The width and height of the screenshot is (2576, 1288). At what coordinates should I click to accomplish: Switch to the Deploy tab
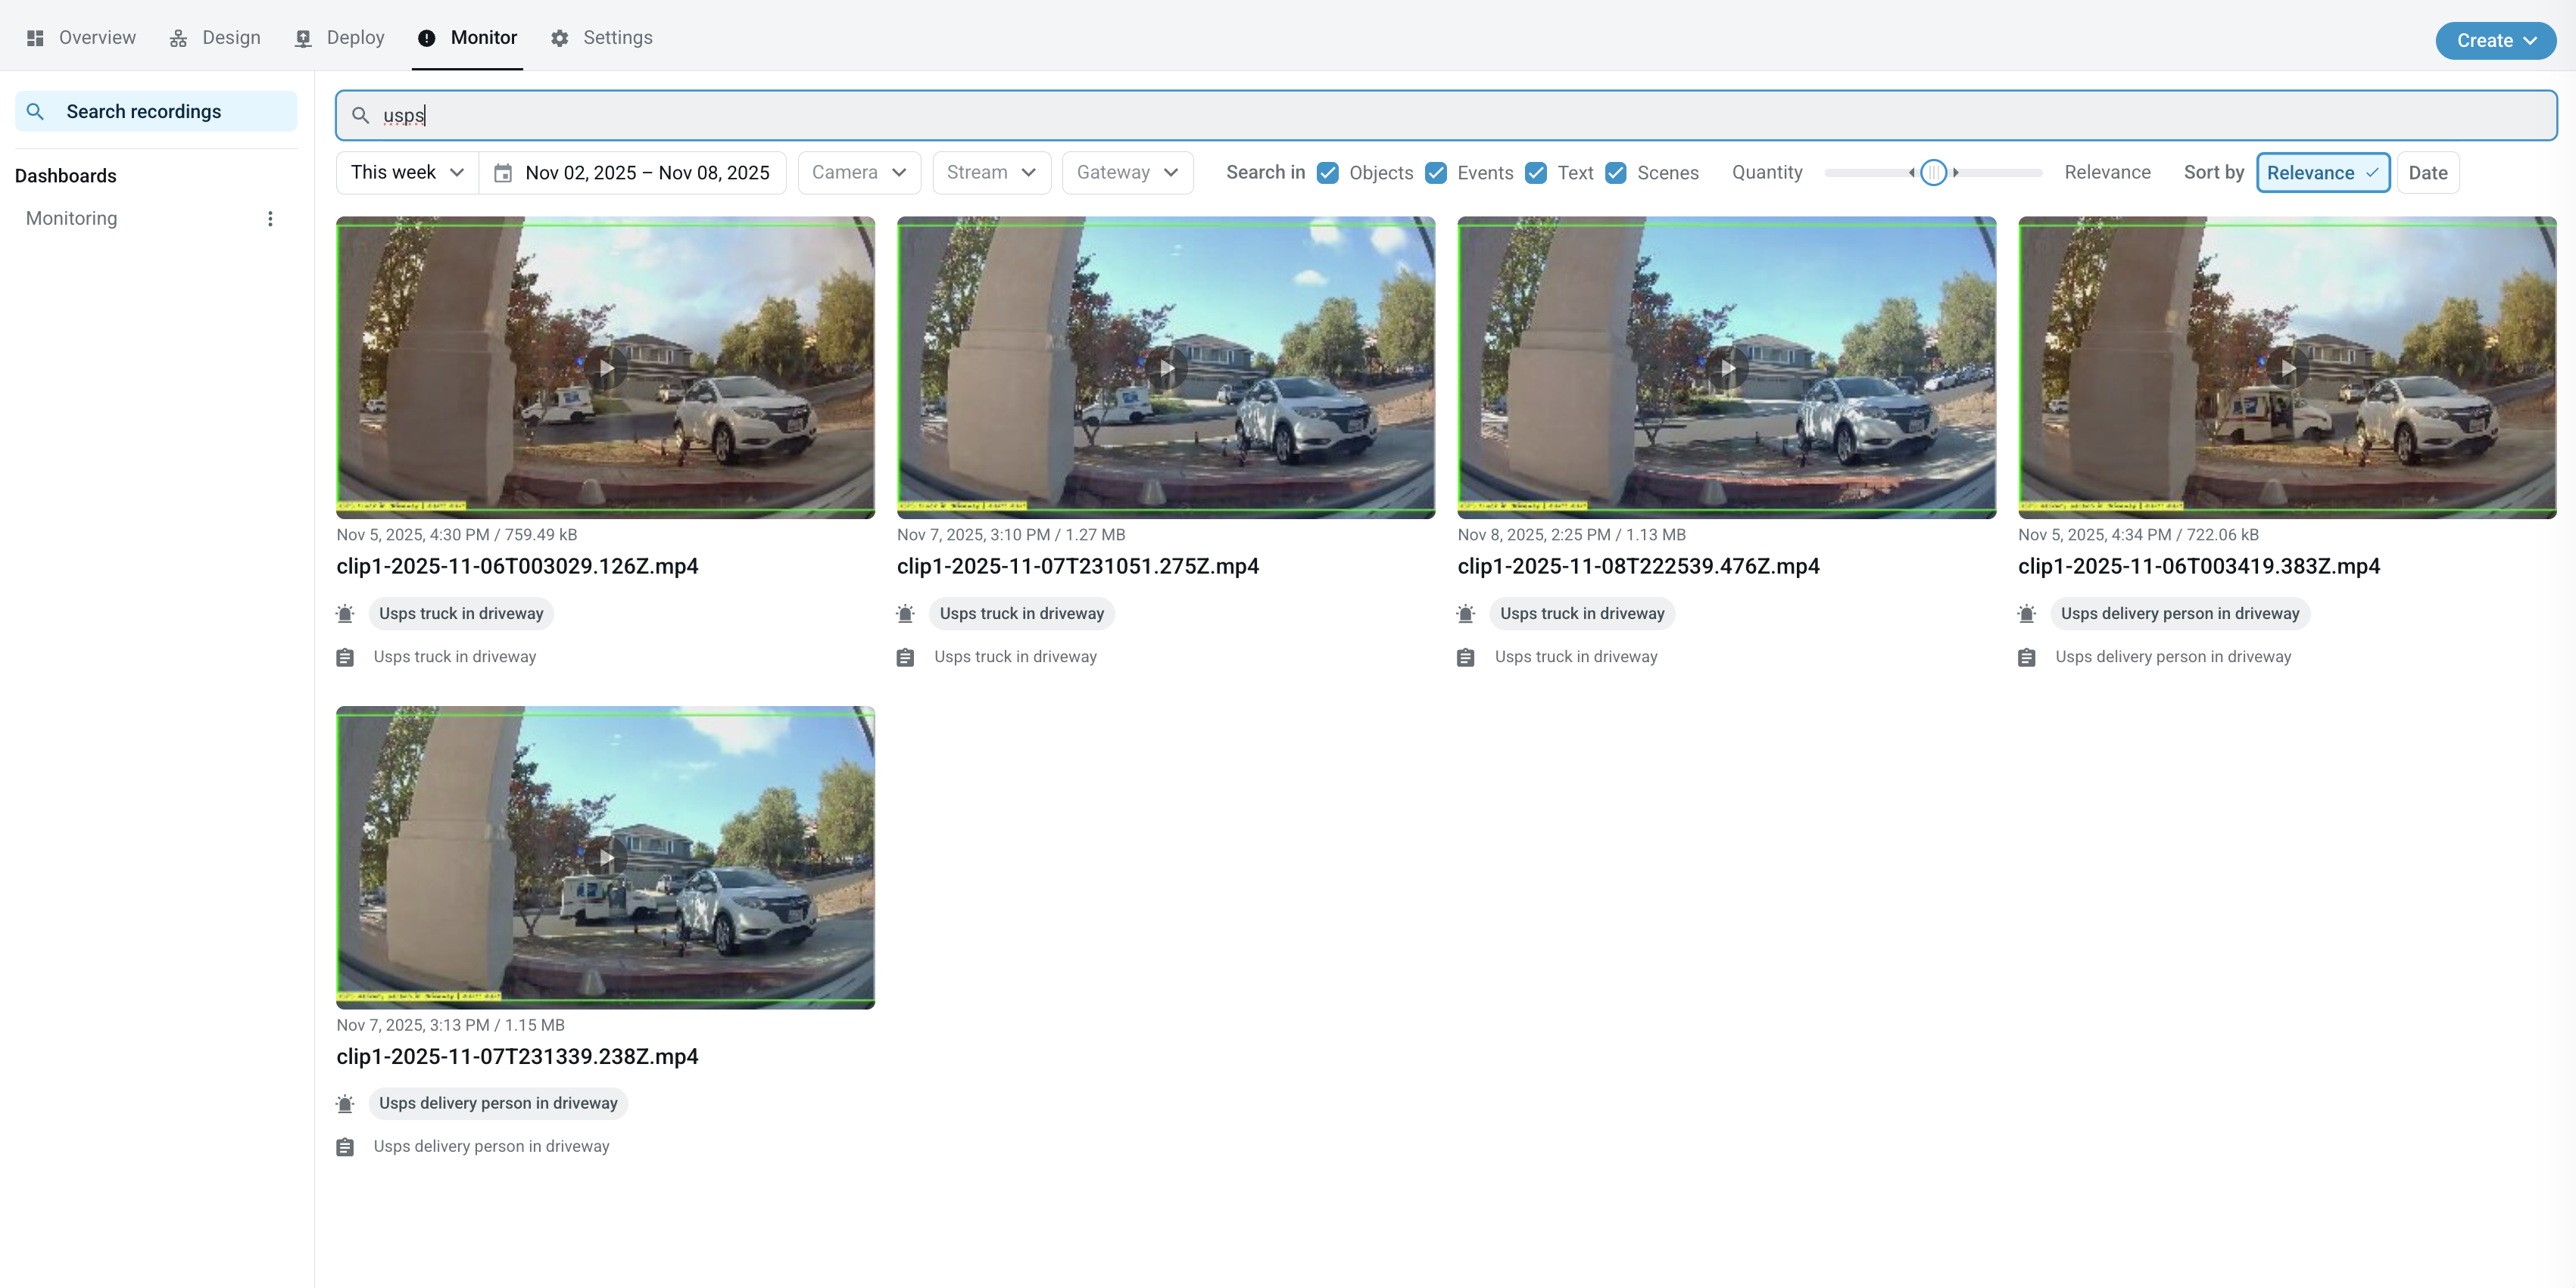[340, 38]
